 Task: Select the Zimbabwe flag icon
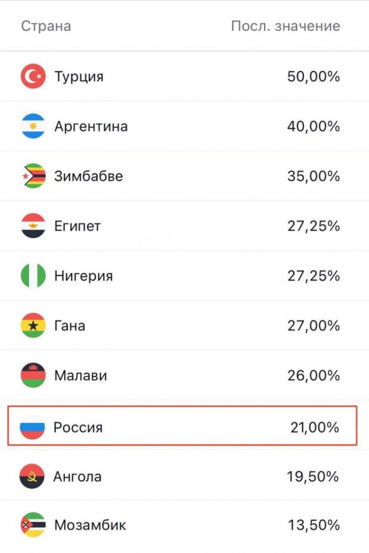point(33,175)
